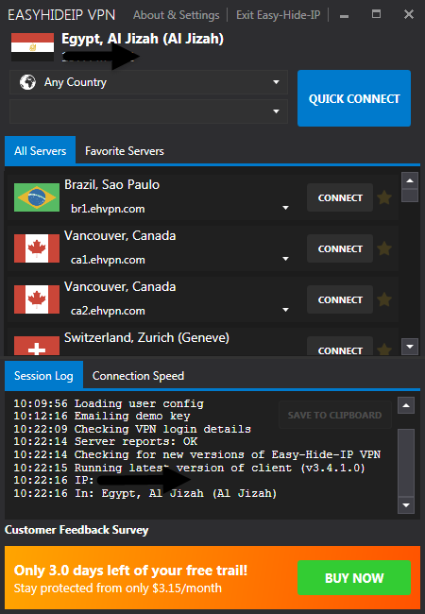This screenshot has width=425, height=614.
Task: Connect to Switzerland, Zurich server
Action: click(340, 348)
